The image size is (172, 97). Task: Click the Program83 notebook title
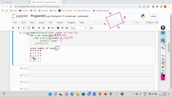tap(38, 16)
